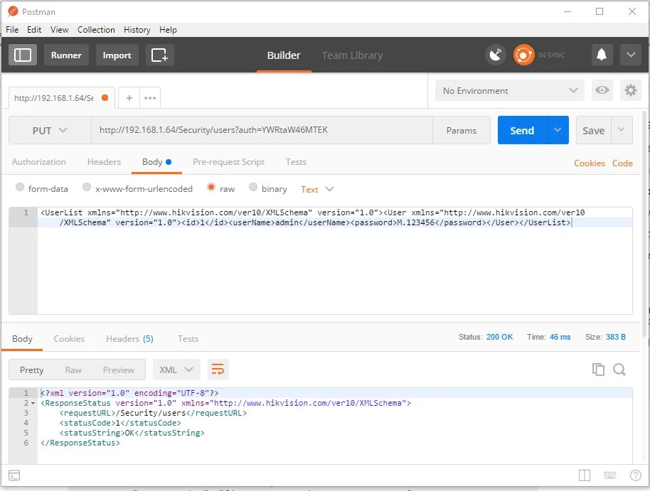
Task: Open the response Cookies tab
Action: [69, 339]
